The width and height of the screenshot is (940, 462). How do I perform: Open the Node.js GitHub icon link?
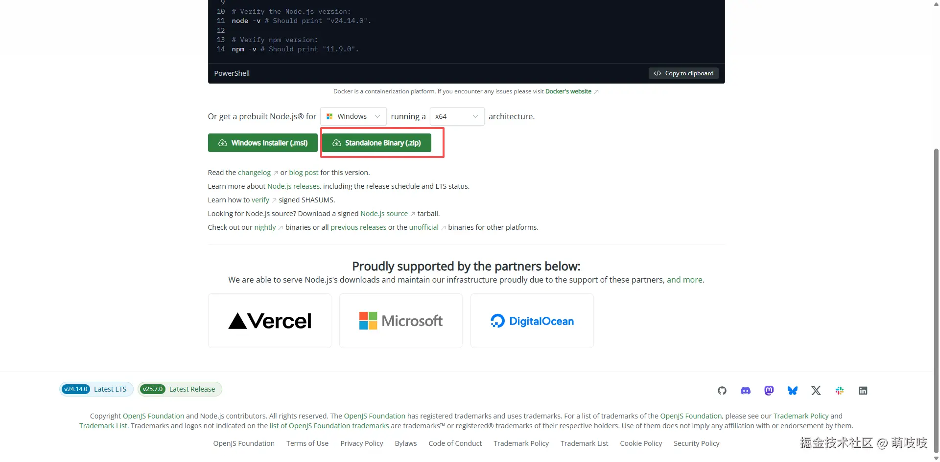coord(722,391)
